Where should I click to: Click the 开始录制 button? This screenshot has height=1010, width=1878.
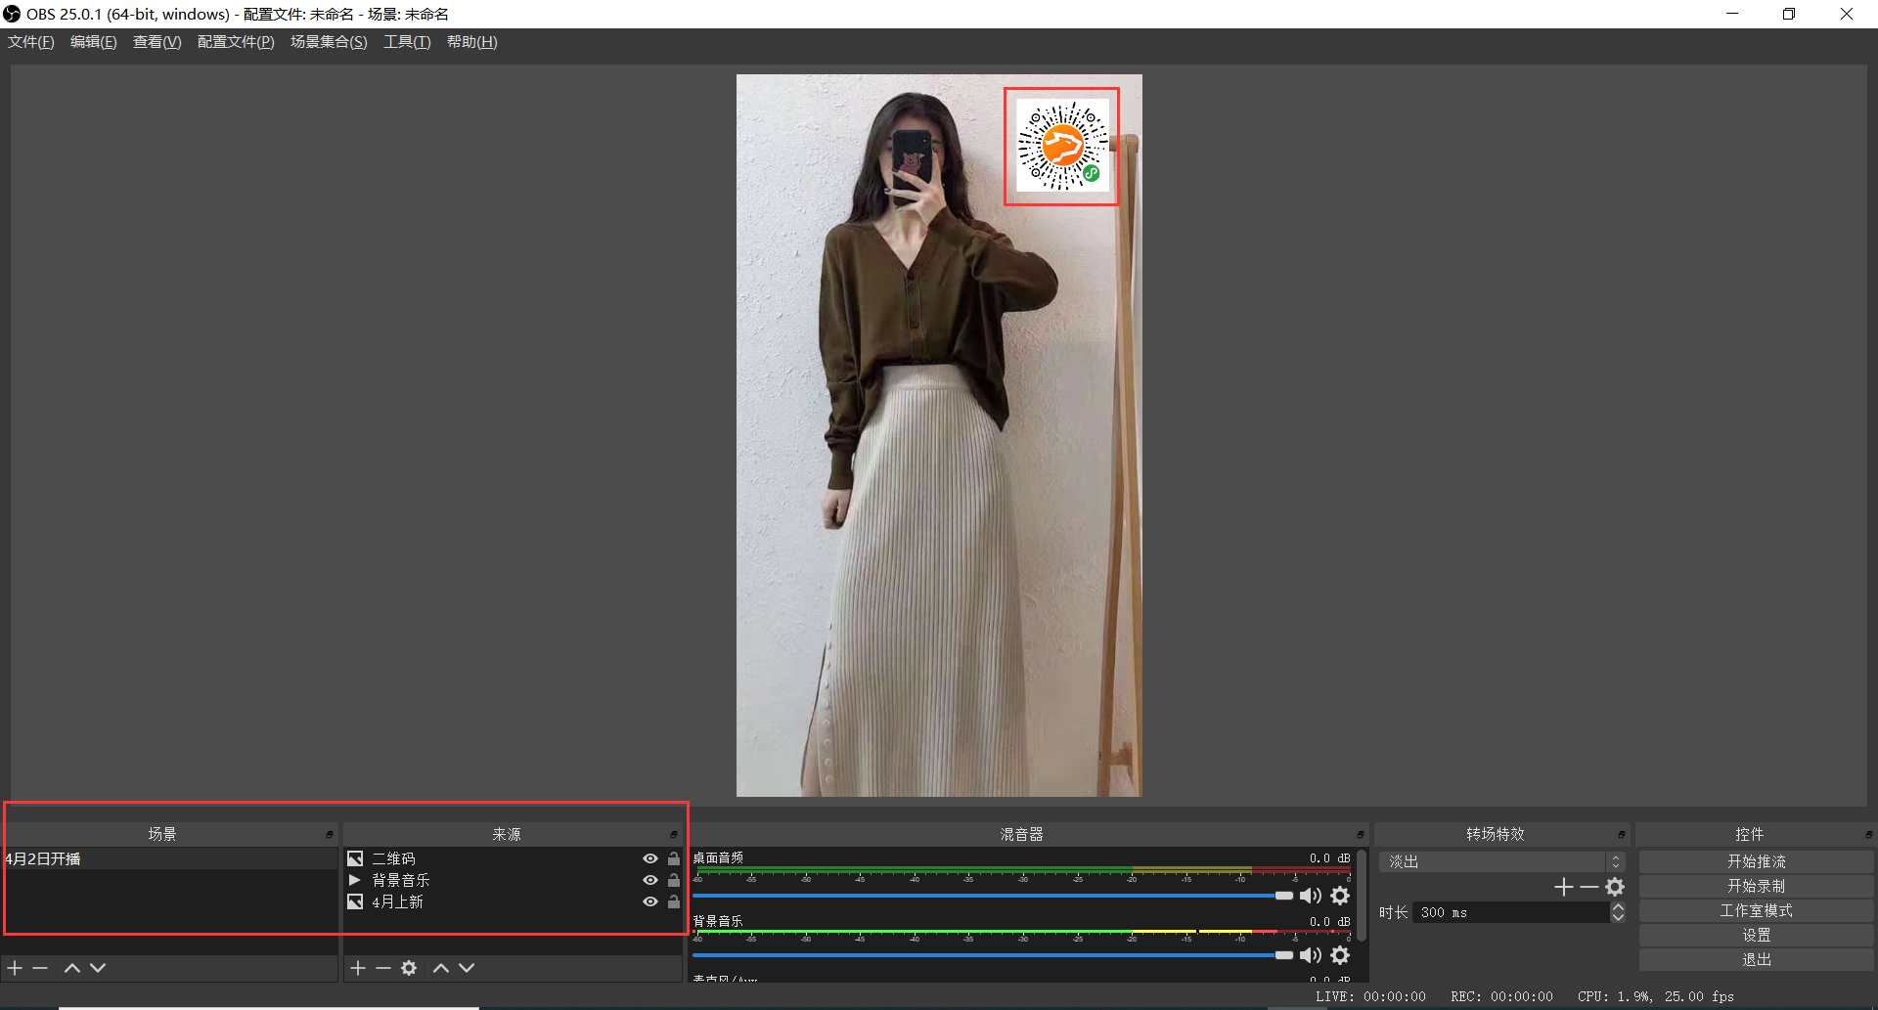coord(1756,886)
